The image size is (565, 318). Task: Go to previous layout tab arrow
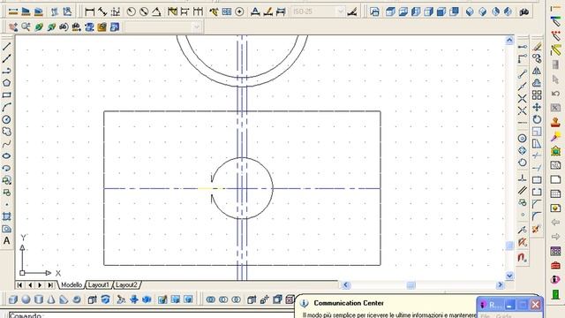(30, 284)
